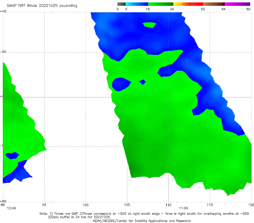The width and height of the screenshot is (254, 223).
Task: Click the color bar label '34'
Action: point(172,9)
